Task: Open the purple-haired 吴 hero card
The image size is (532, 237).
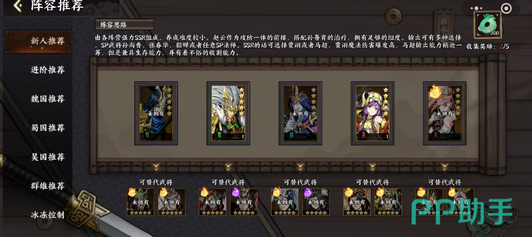Action: pyautogui.click(x=372, y=113)
